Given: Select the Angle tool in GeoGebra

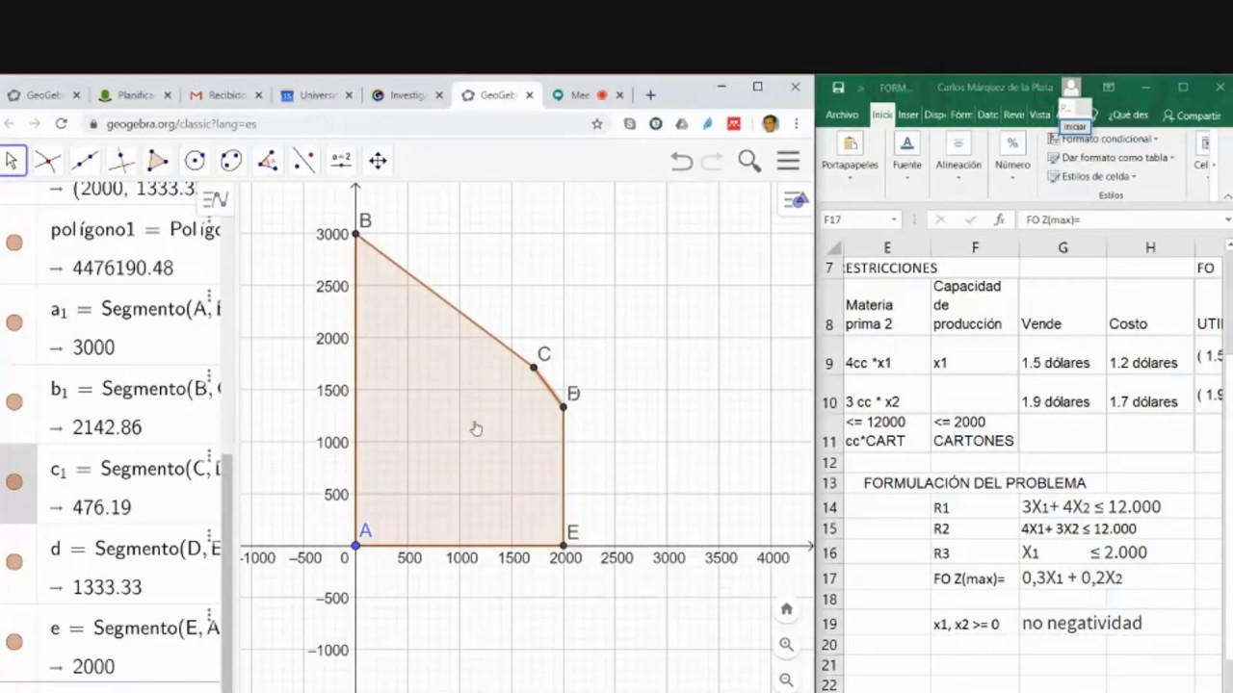Looking at the screenshot, I should [x=268, y=161].
